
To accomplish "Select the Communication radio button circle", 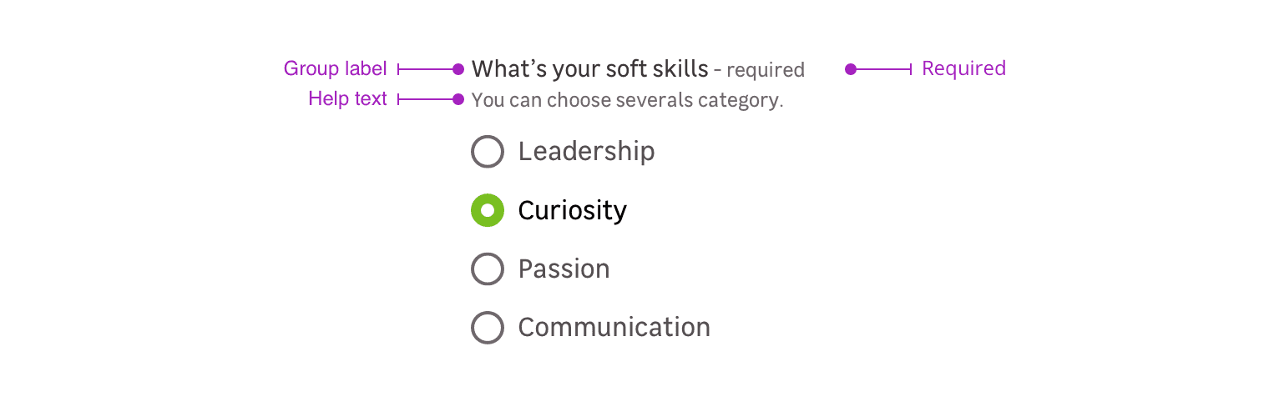I will tap(488, 328).
